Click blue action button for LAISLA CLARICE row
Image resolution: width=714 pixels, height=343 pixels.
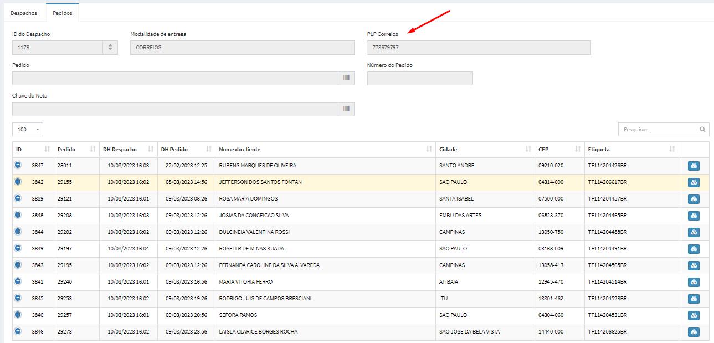[694, 332]
